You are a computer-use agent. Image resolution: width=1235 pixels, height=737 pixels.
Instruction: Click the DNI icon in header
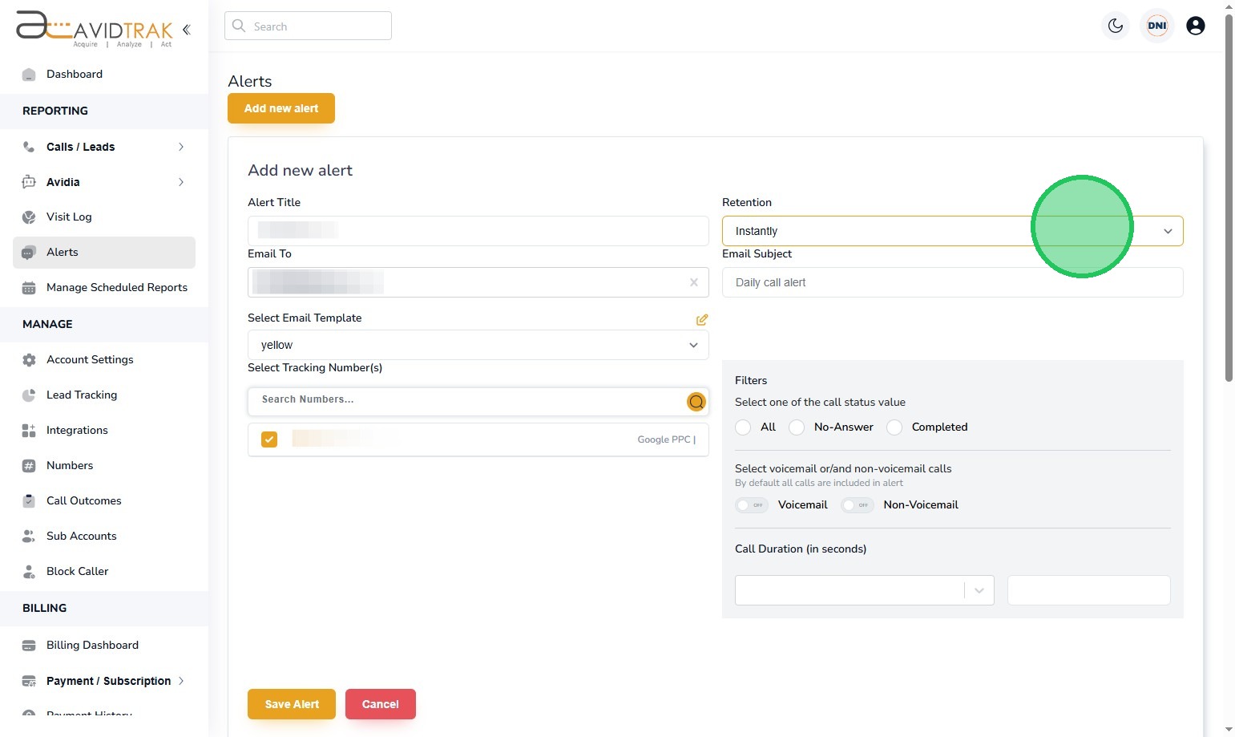pyautogui.click(x=1156, y=26)
